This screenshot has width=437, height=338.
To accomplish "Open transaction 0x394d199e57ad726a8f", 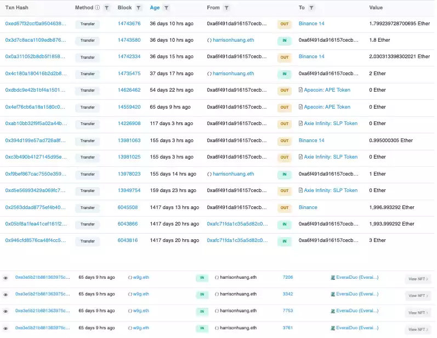I will pyautogui.click(x=36, y=140).
